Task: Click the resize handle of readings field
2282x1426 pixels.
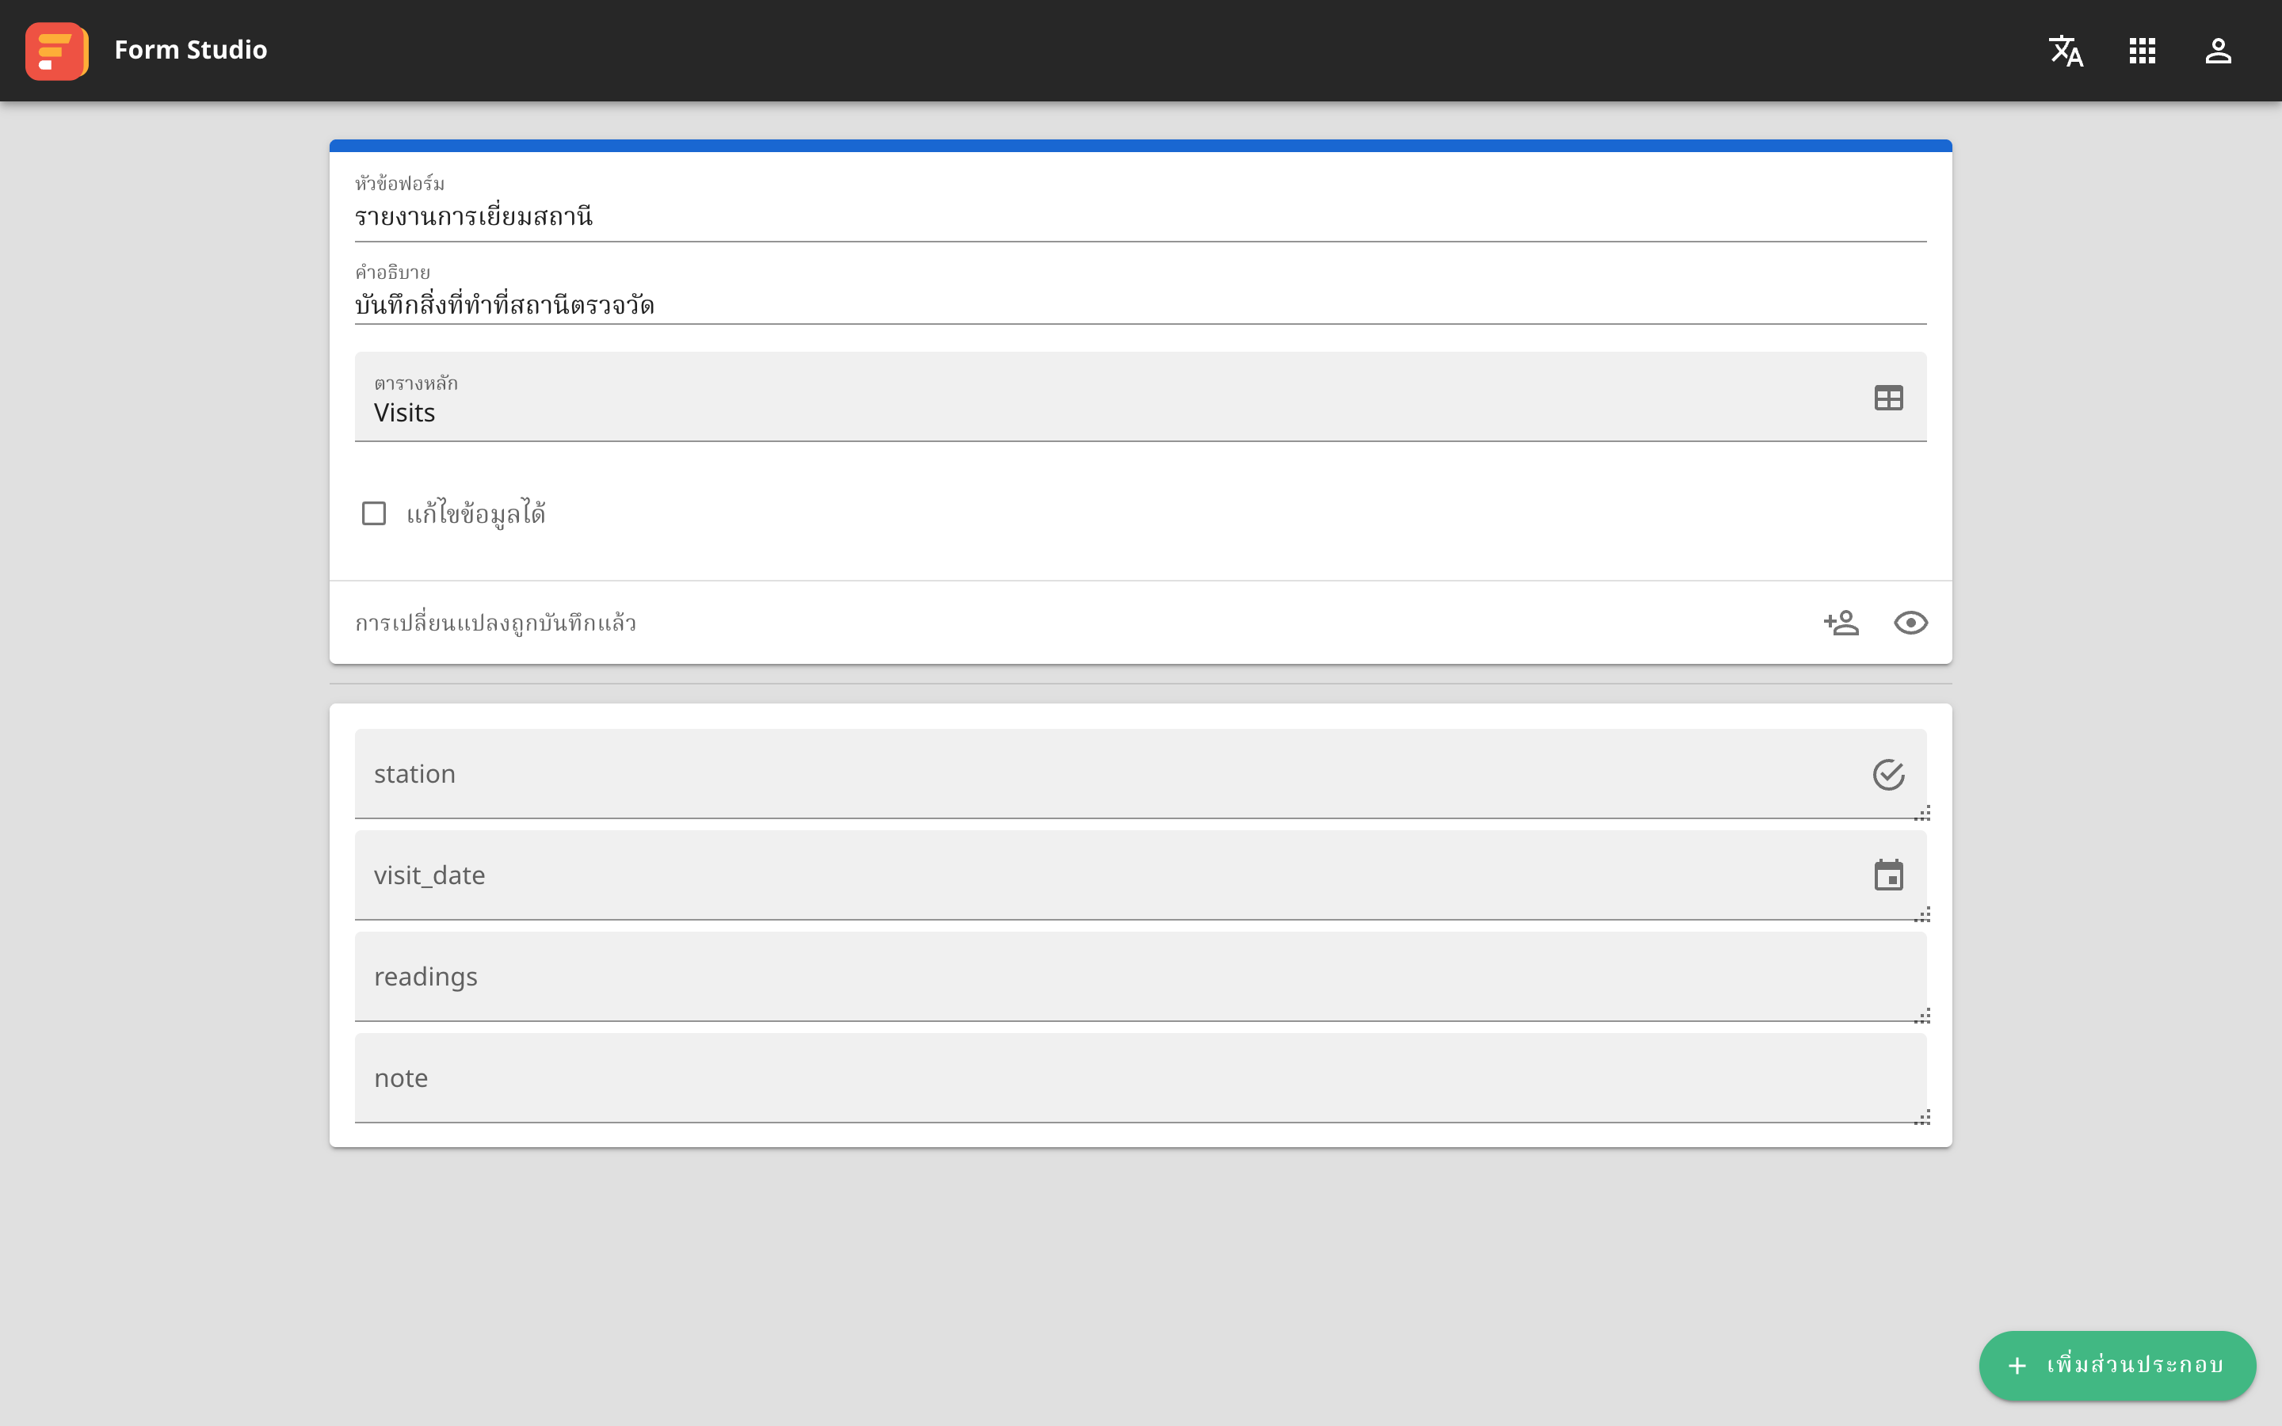Action: pos(1923,1016)
